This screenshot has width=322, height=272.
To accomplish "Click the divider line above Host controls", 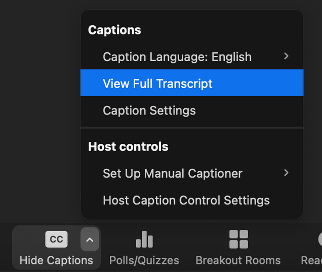I will (191, 128).
